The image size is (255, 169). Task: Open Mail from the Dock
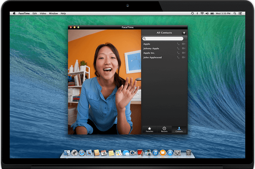tap(89, 153)
